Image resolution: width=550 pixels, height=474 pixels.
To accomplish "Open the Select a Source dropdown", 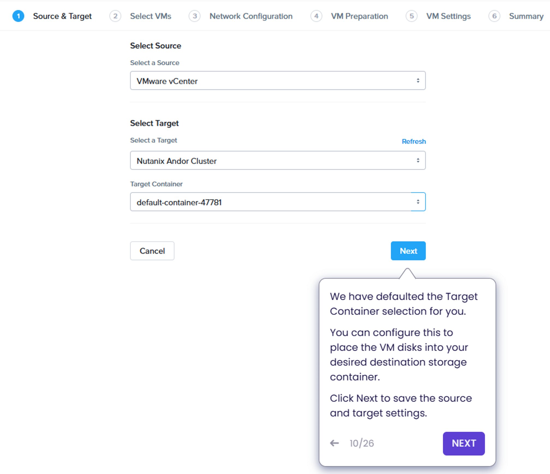I will click(x=277, y=81).
